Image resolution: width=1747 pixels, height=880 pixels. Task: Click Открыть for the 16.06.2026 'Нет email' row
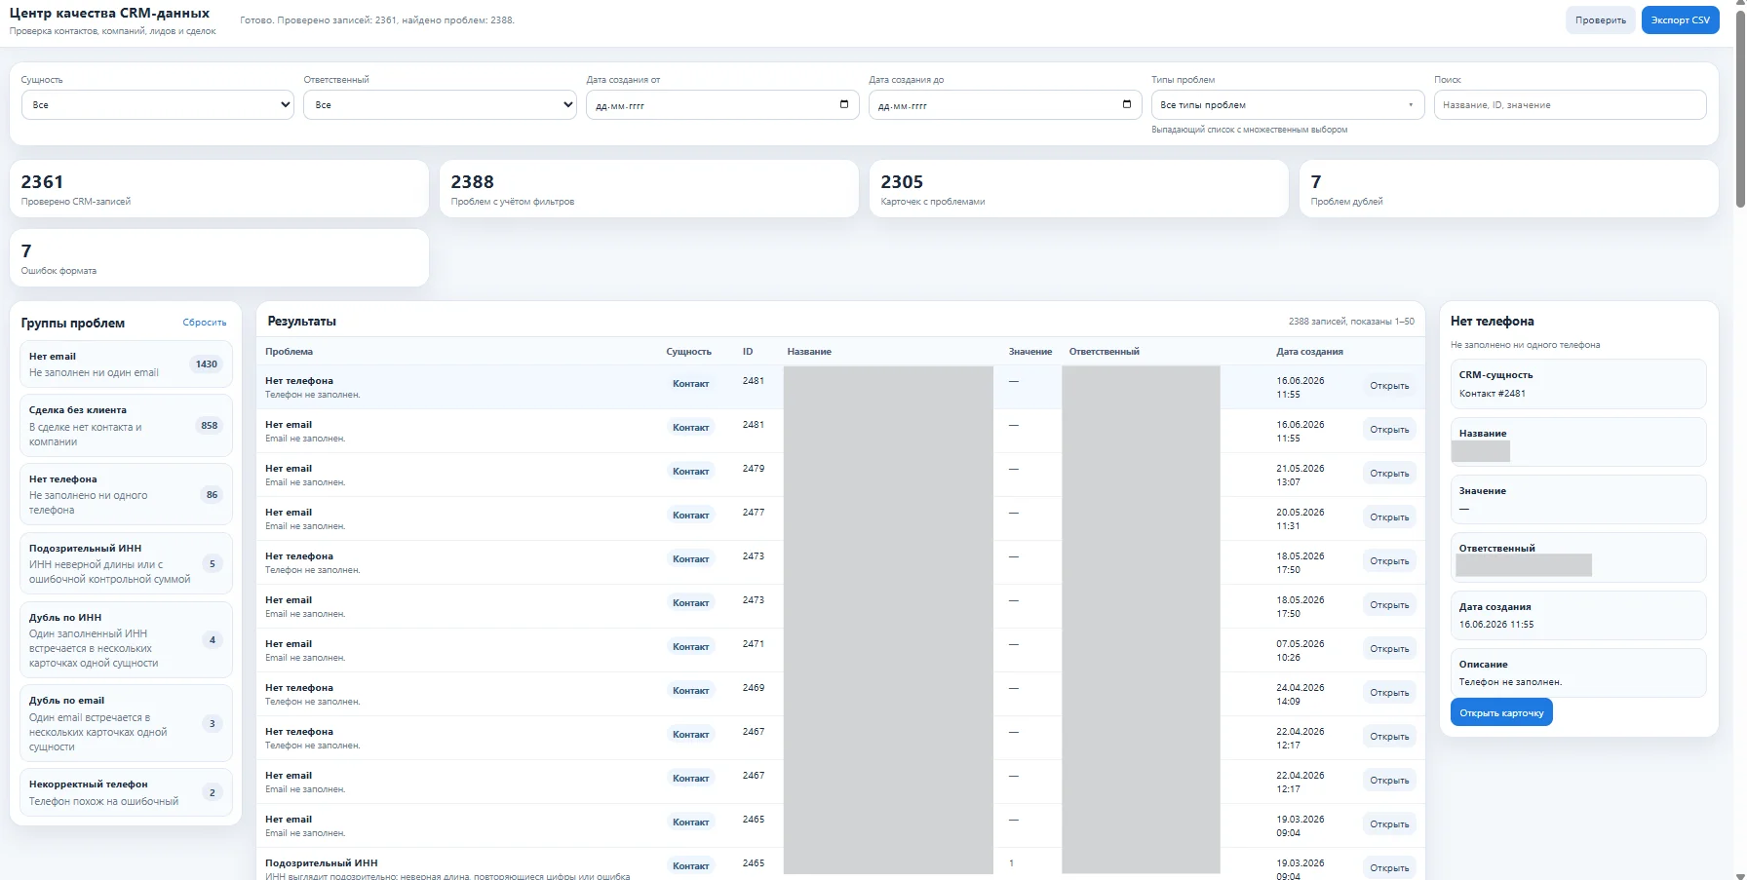coord(1389,430)
